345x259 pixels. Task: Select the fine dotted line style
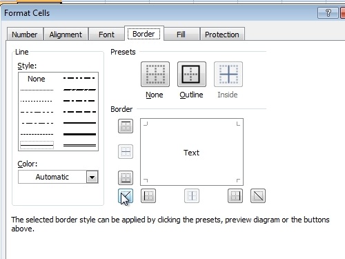(37, 90)
